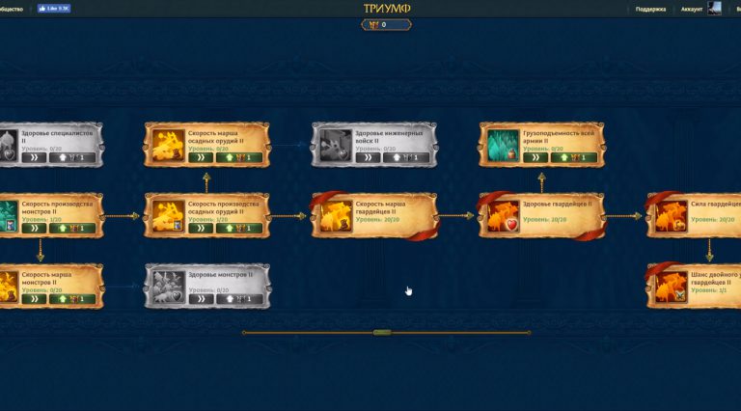Click the triumph points counter at top
741x411 pixels.
(386, 24)
